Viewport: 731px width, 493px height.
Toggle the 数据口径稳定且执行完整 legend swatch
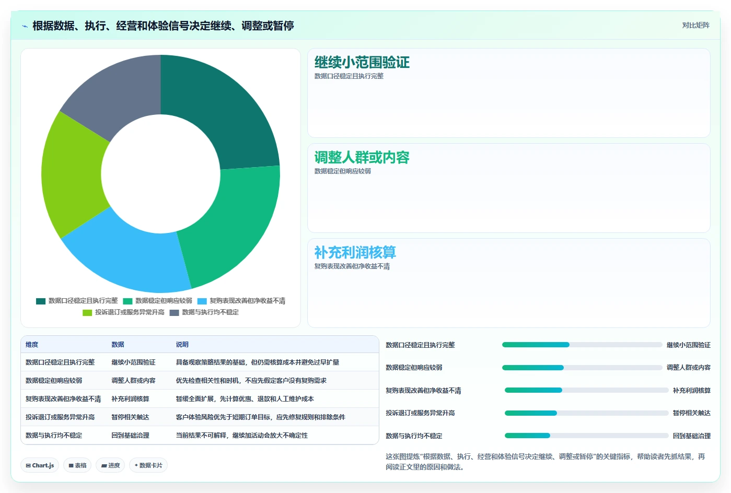[41, 301]
